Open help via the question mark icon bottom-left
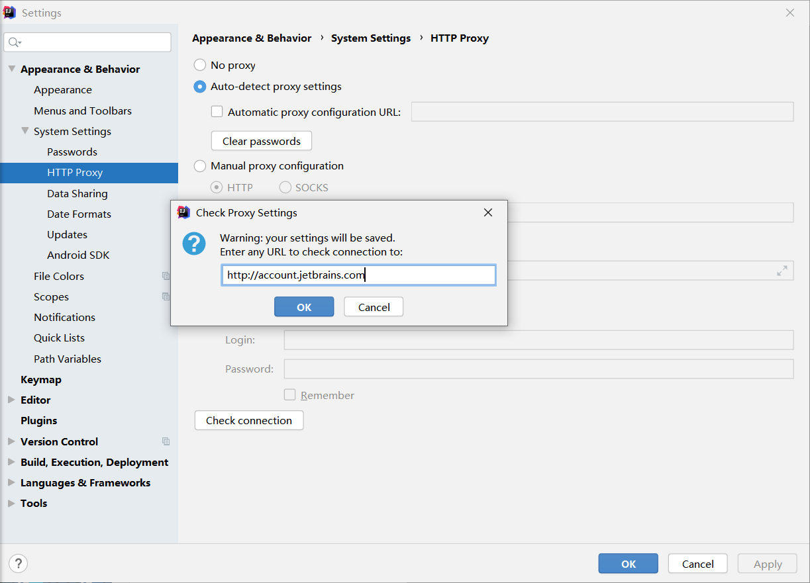This screenshot has width=810, height=583. (x=18, y=563)
